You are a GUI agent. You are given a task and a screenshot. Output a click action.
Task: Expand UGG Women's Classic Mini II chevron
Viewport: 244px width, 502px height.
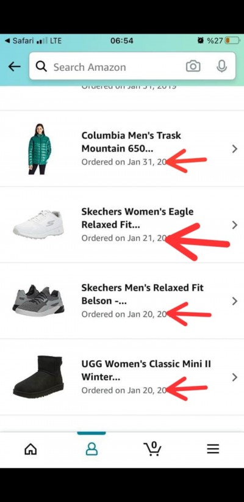[235, 377]
